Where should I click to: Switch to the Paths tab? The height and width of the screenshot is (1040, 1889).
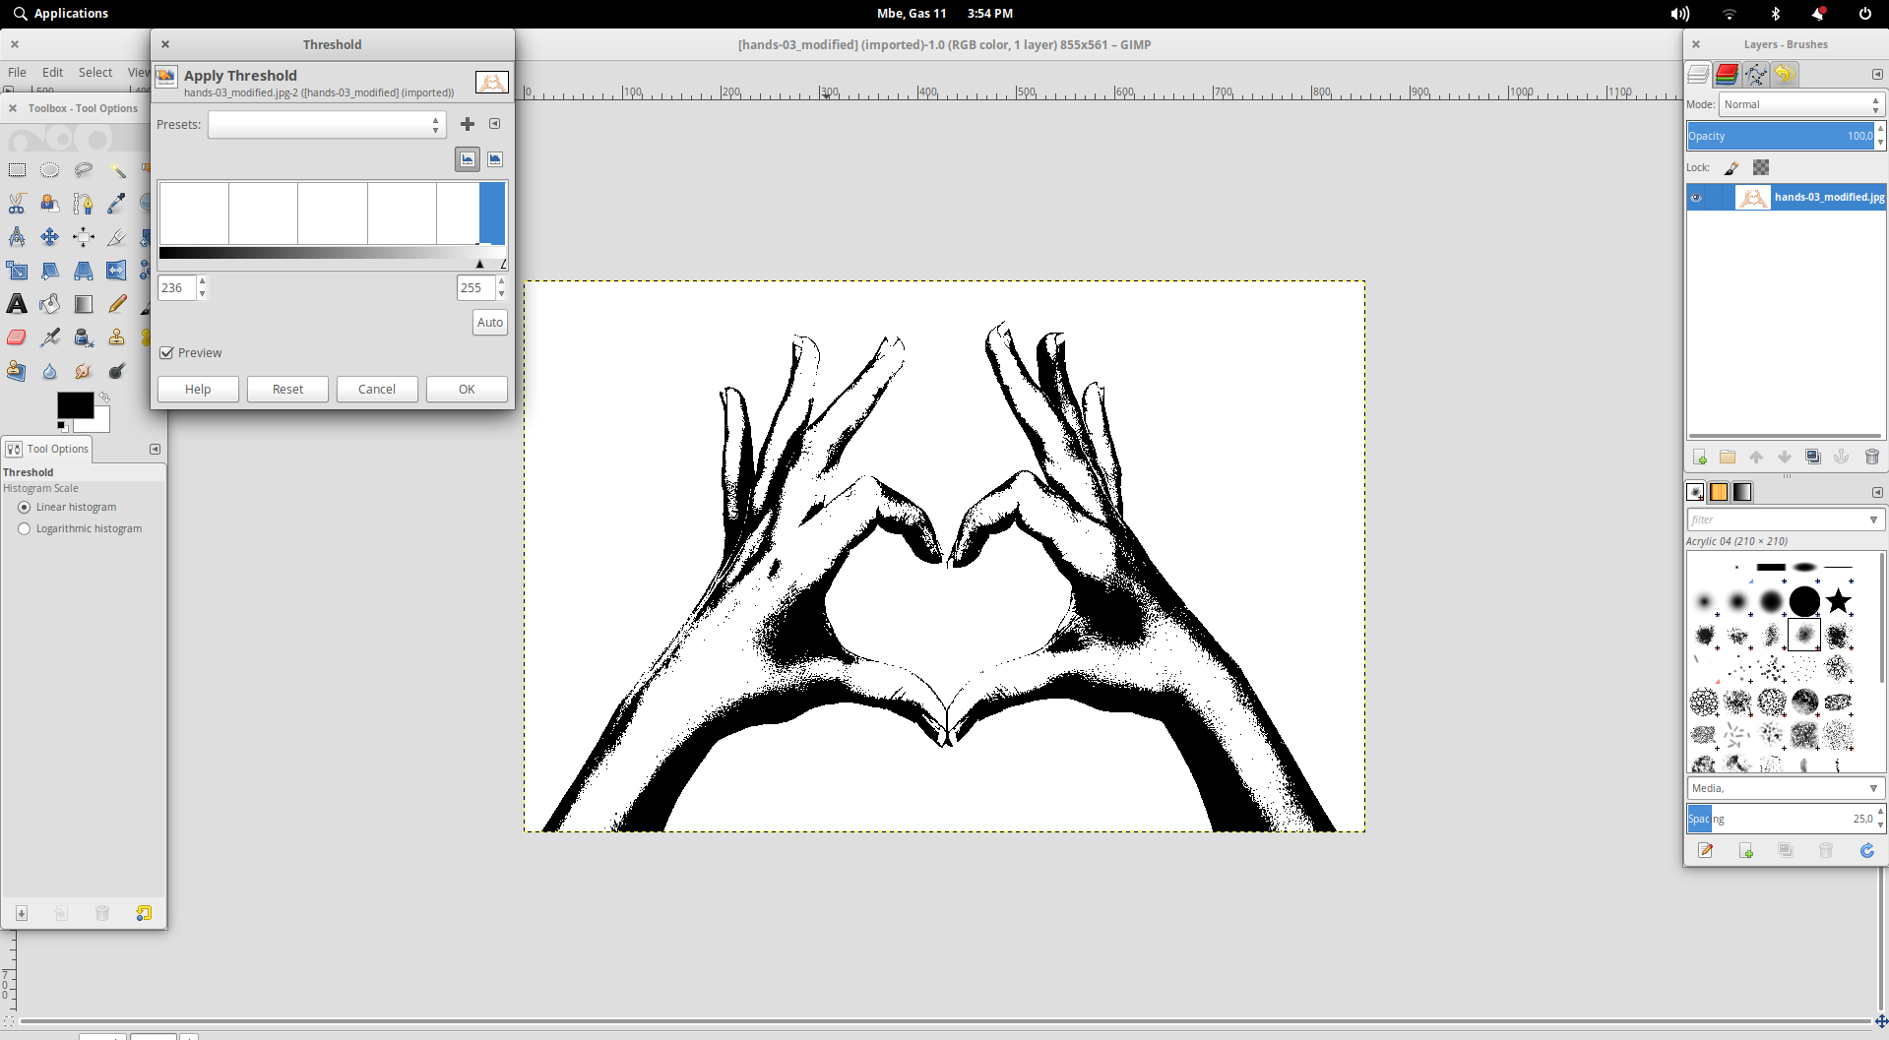[1756, 75]
